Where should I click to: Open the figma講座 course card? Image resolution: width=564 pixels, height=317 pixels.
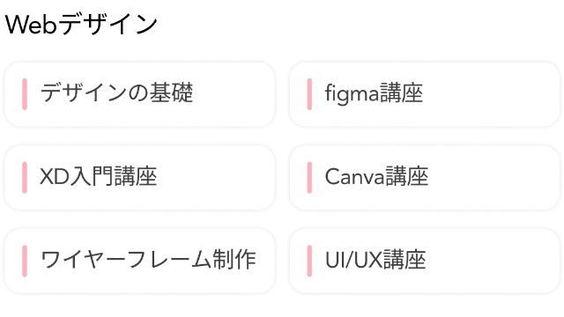pyautogui.click(x=425, y=94)
